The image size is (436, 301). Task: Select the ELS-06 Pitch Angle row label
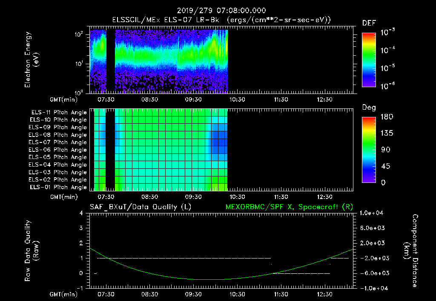click(x=57, y=150)
